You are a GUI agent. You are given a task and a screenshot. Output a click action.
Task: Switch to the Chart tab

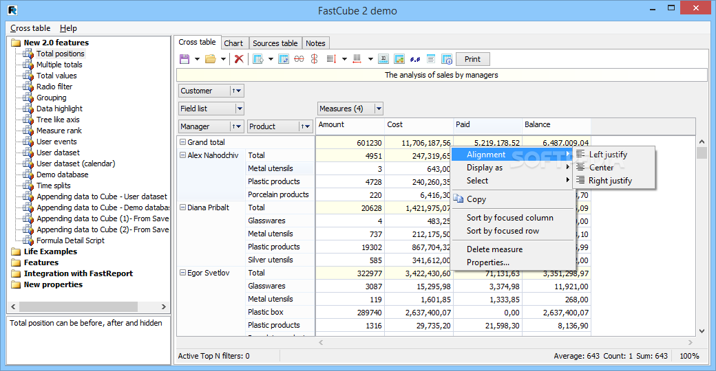pos(233,43)
